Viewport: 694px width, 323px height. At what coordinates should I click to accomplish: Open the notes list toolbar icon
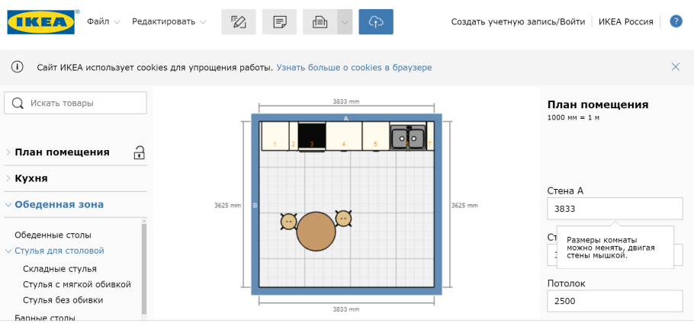point(278,22)
